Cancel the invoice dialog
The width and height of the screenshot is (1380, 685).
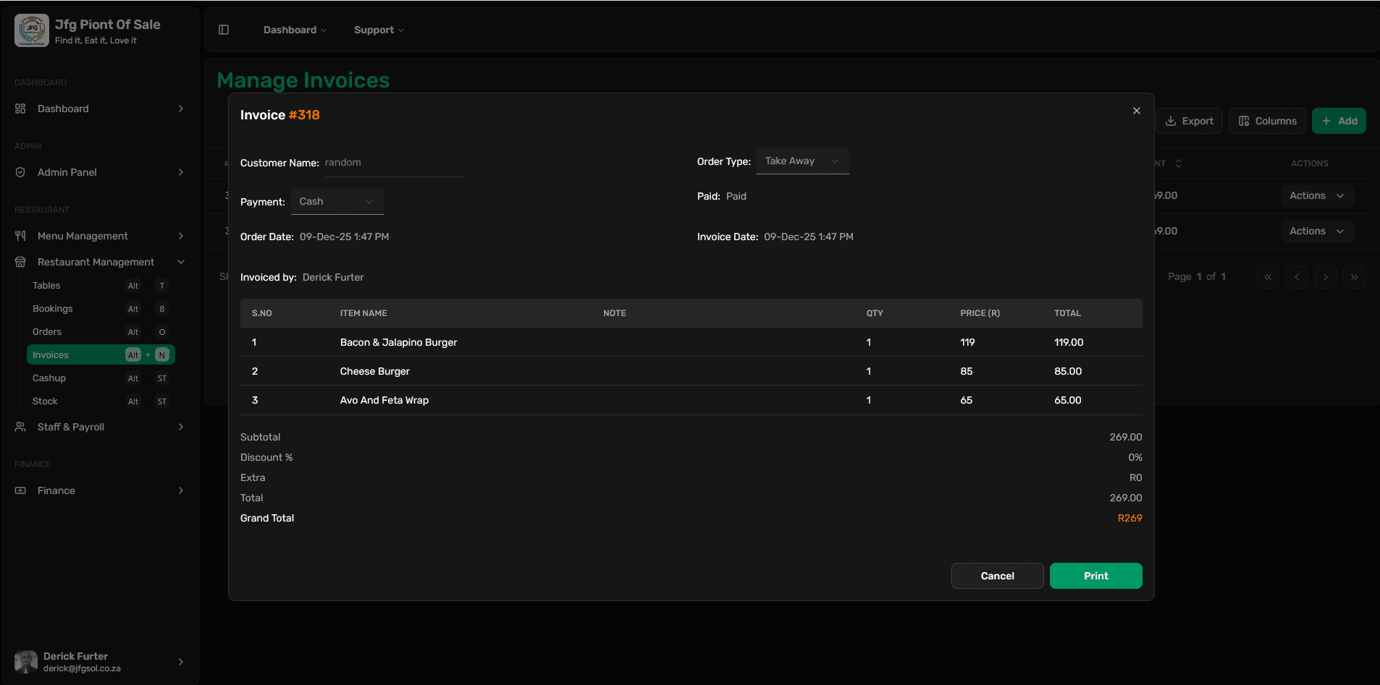(x=997, y=576)
